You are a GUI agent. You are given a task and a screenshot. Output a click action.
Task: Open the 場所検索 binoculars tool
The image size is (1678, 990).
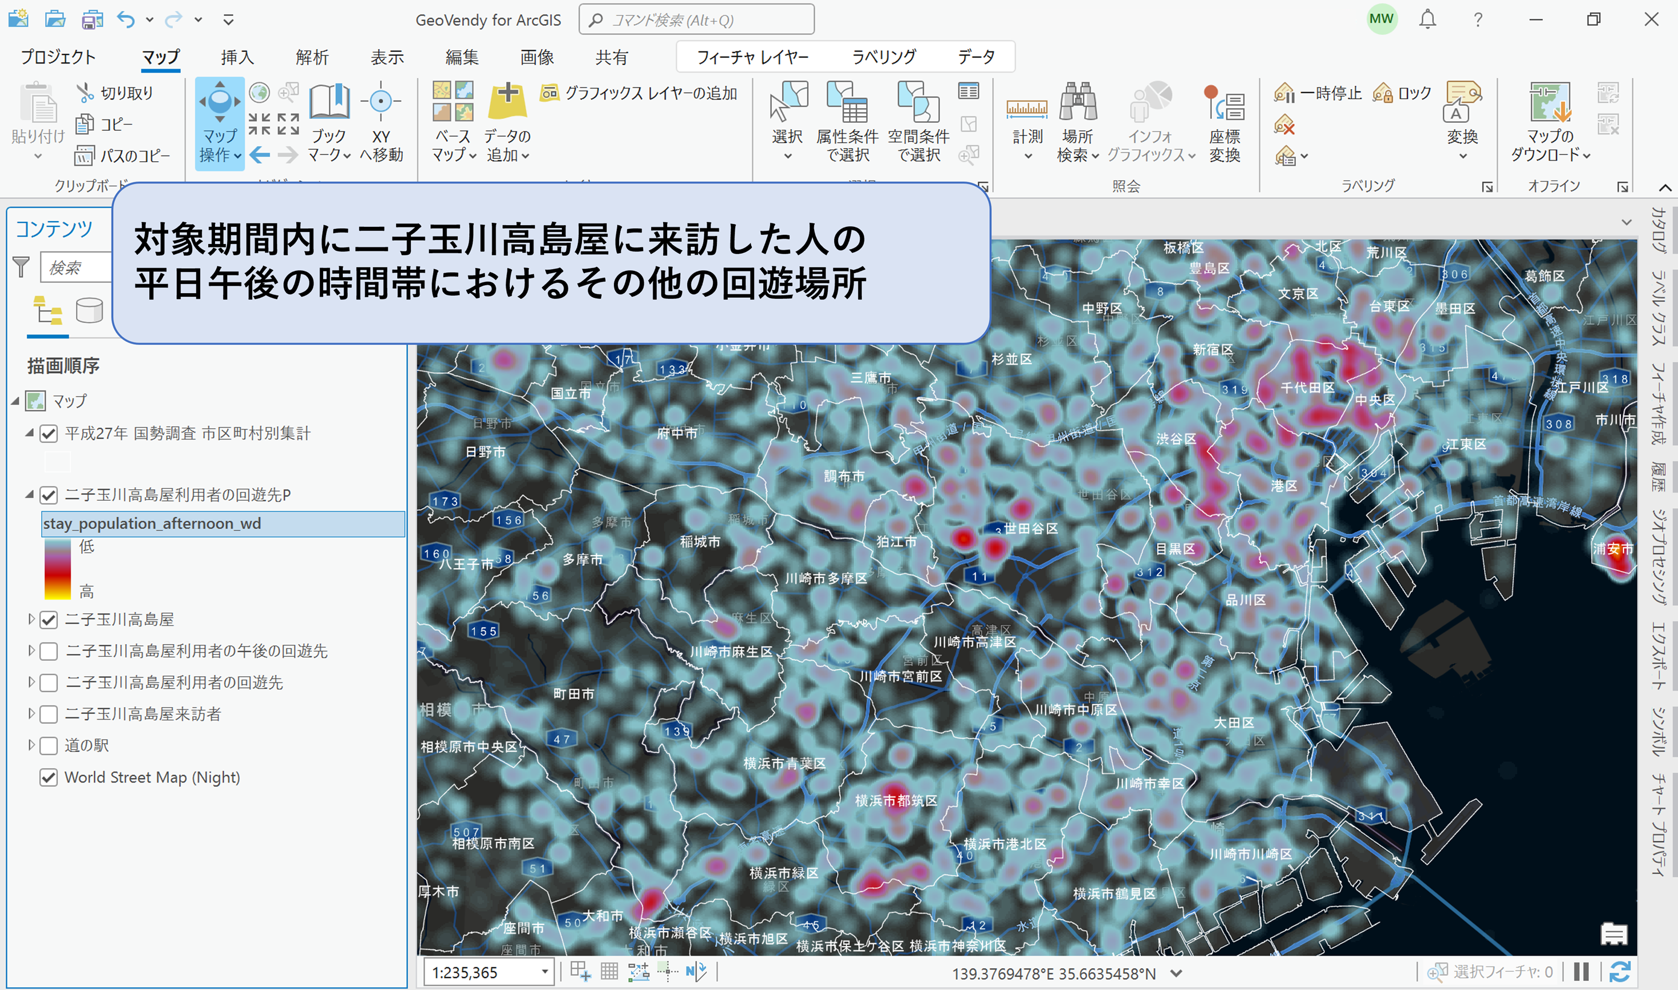(1078, 123)
